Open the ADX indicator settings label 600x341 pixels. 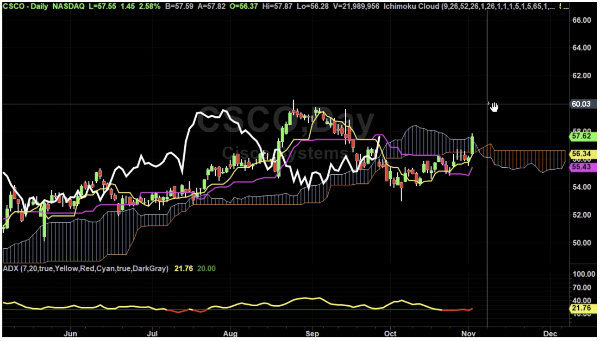tap(86, 268)
